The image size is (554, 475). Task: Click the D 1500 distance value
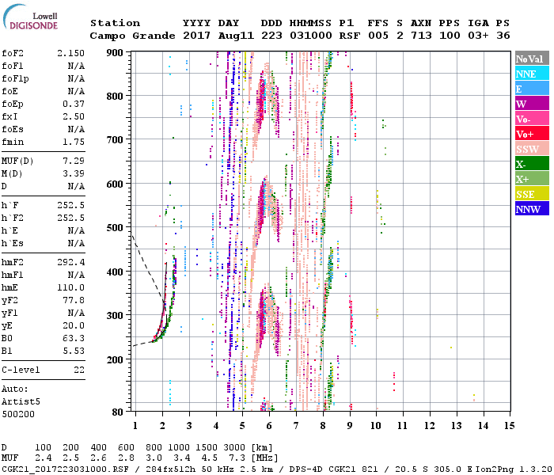(207, 447)
